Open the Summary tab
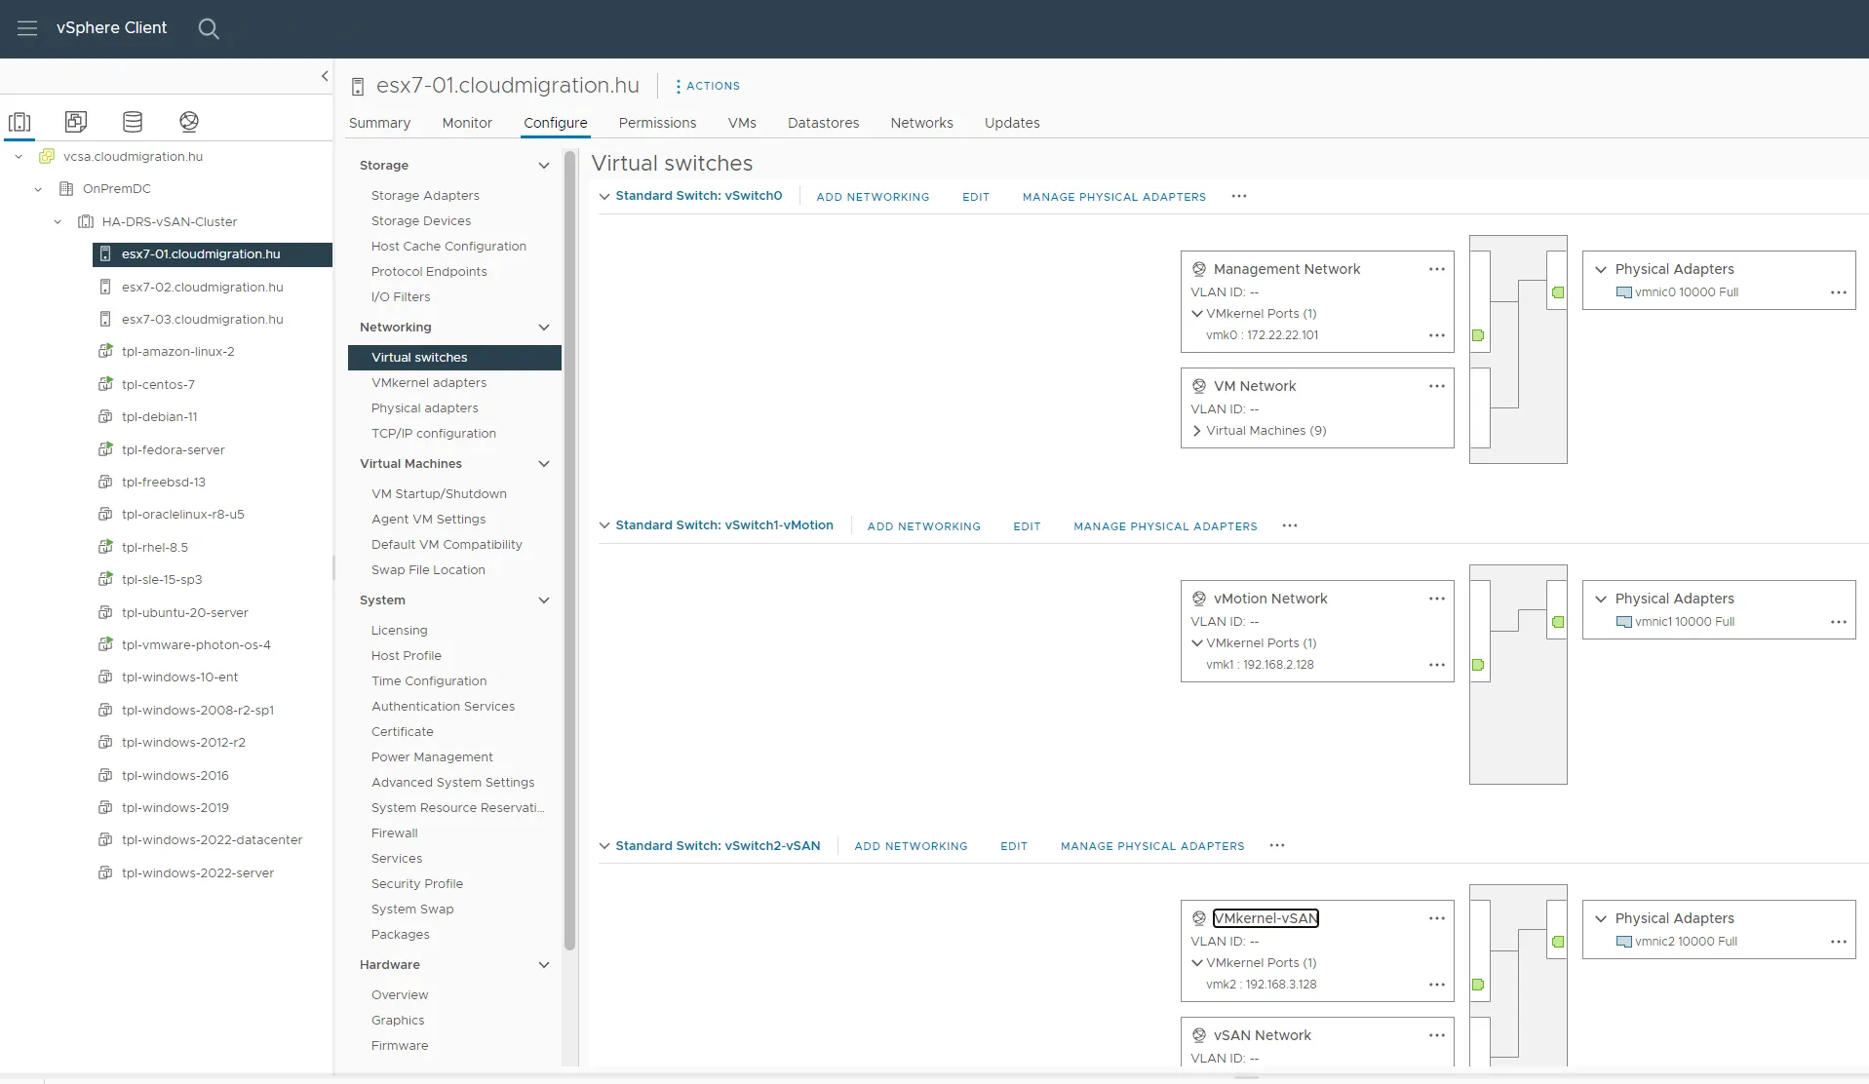 click(x=379, y=123)
